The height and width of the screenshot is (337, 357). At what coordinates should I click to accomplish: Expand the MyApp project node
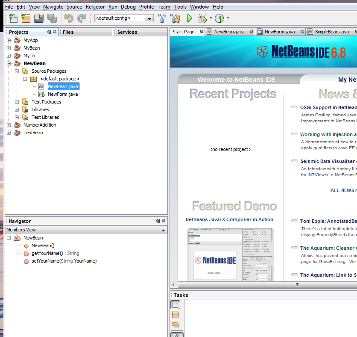coord(9,40)
